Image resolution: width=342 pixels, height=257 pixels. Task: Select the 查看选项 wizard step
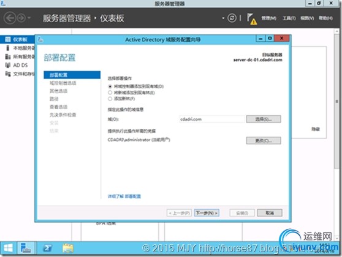[58, 107]
